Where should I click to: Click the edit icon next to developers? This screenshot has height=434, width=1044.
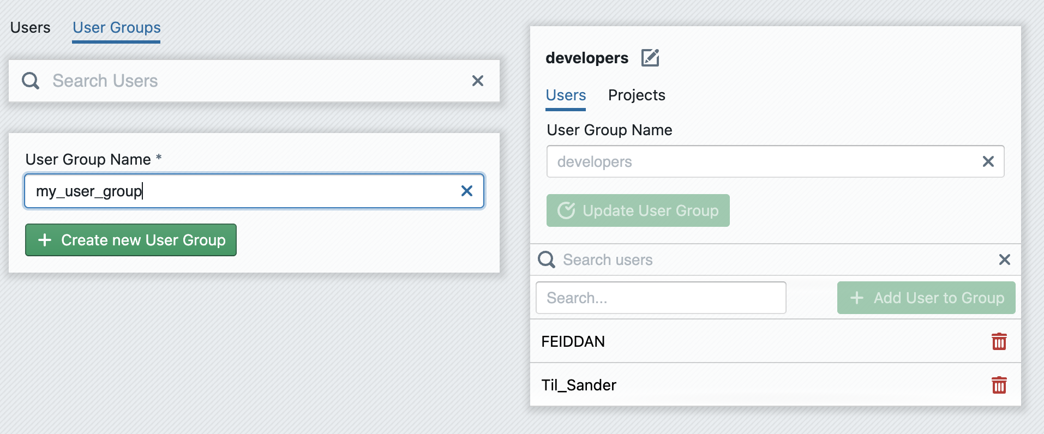coord(650,58)
